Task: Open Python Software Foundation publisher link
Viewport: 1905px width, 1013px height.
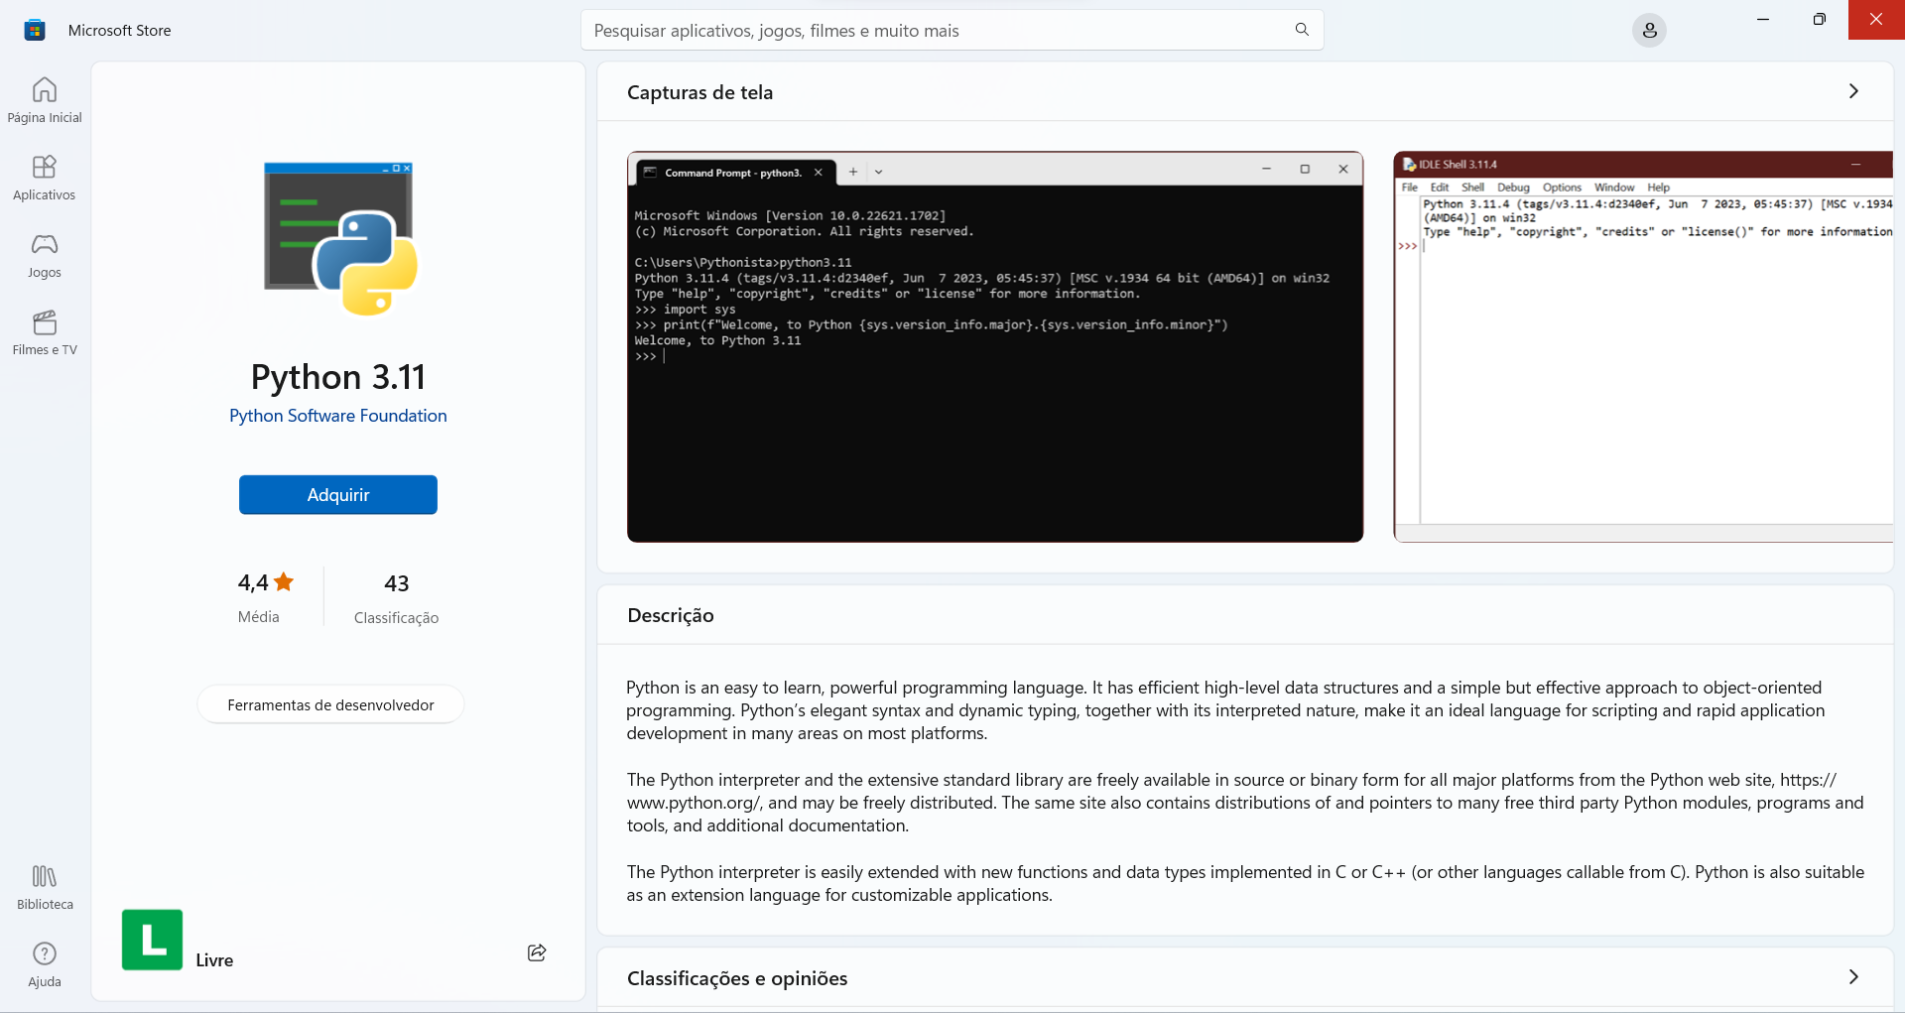Action: tap(338, 416)
